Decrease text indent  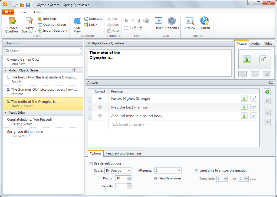click(134, 28)
